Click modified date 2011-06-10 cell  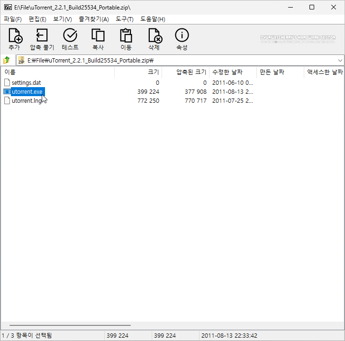233,83
